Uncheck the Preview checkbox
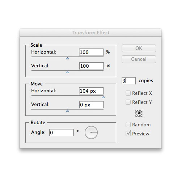 pos(128,134)
